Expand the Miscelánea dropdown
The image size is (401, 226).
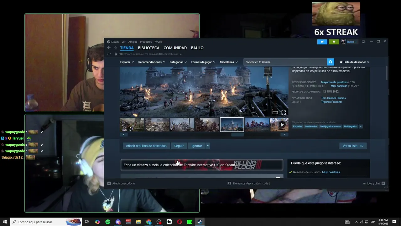pos(229,62)
